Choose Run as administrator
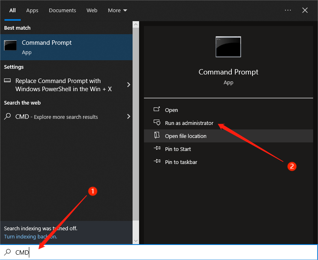Image resolution: width=318 pixels, height=260 pixels. click(229, 123)
